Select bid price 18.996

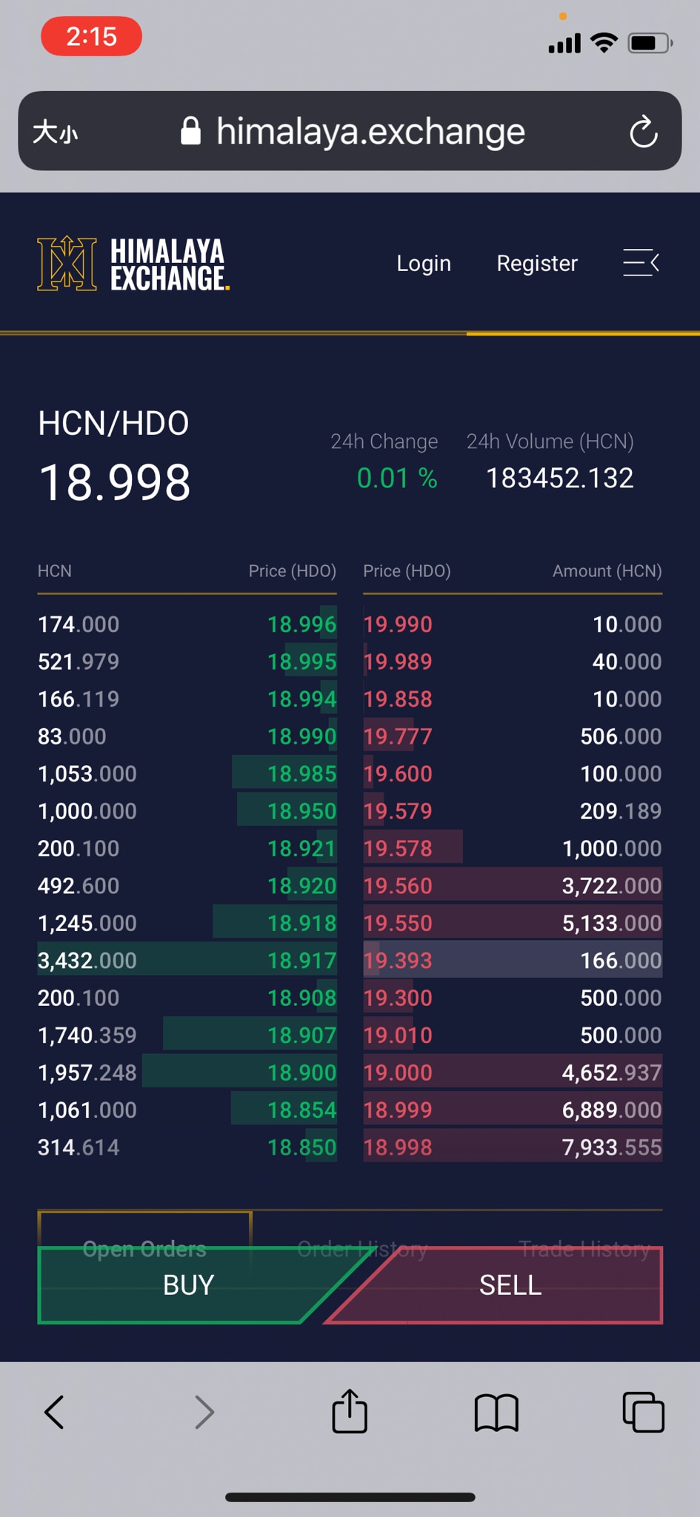point(301,624)
